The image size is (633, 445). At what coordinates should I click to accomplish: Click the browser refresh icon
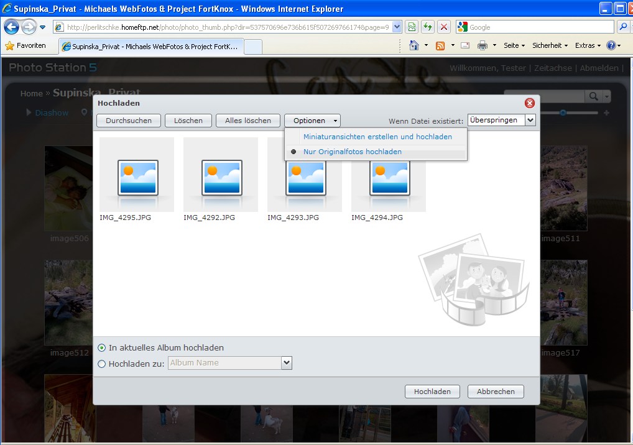(x=428, y=27)
